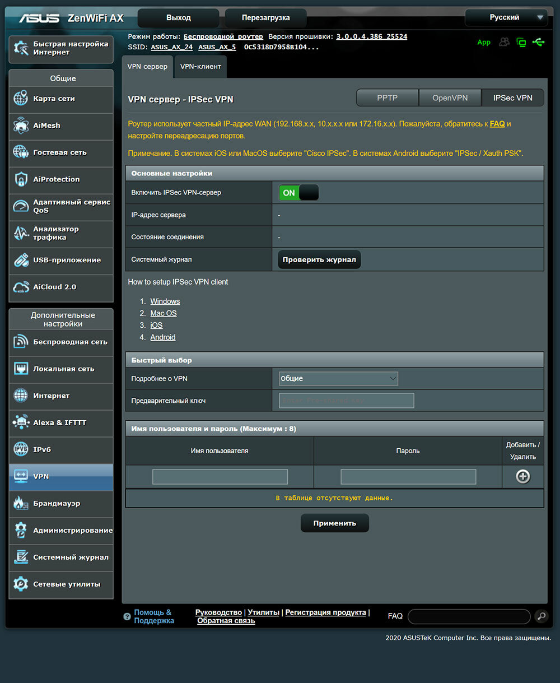Viewport: 560px width, 683px height.
Task: Open the Mac OS setup guide link
Action: point(164,313)
